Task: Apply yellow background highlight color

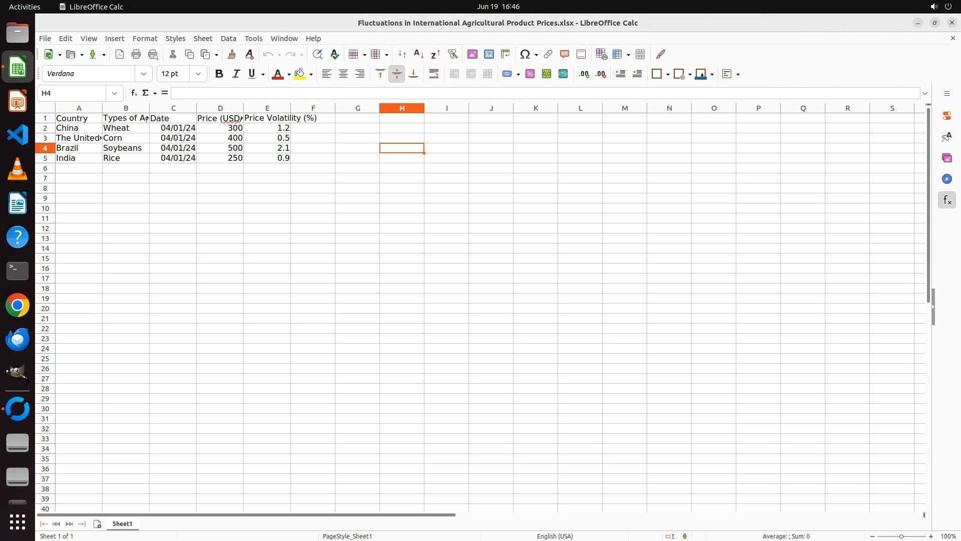Action: tap(300, 74)
